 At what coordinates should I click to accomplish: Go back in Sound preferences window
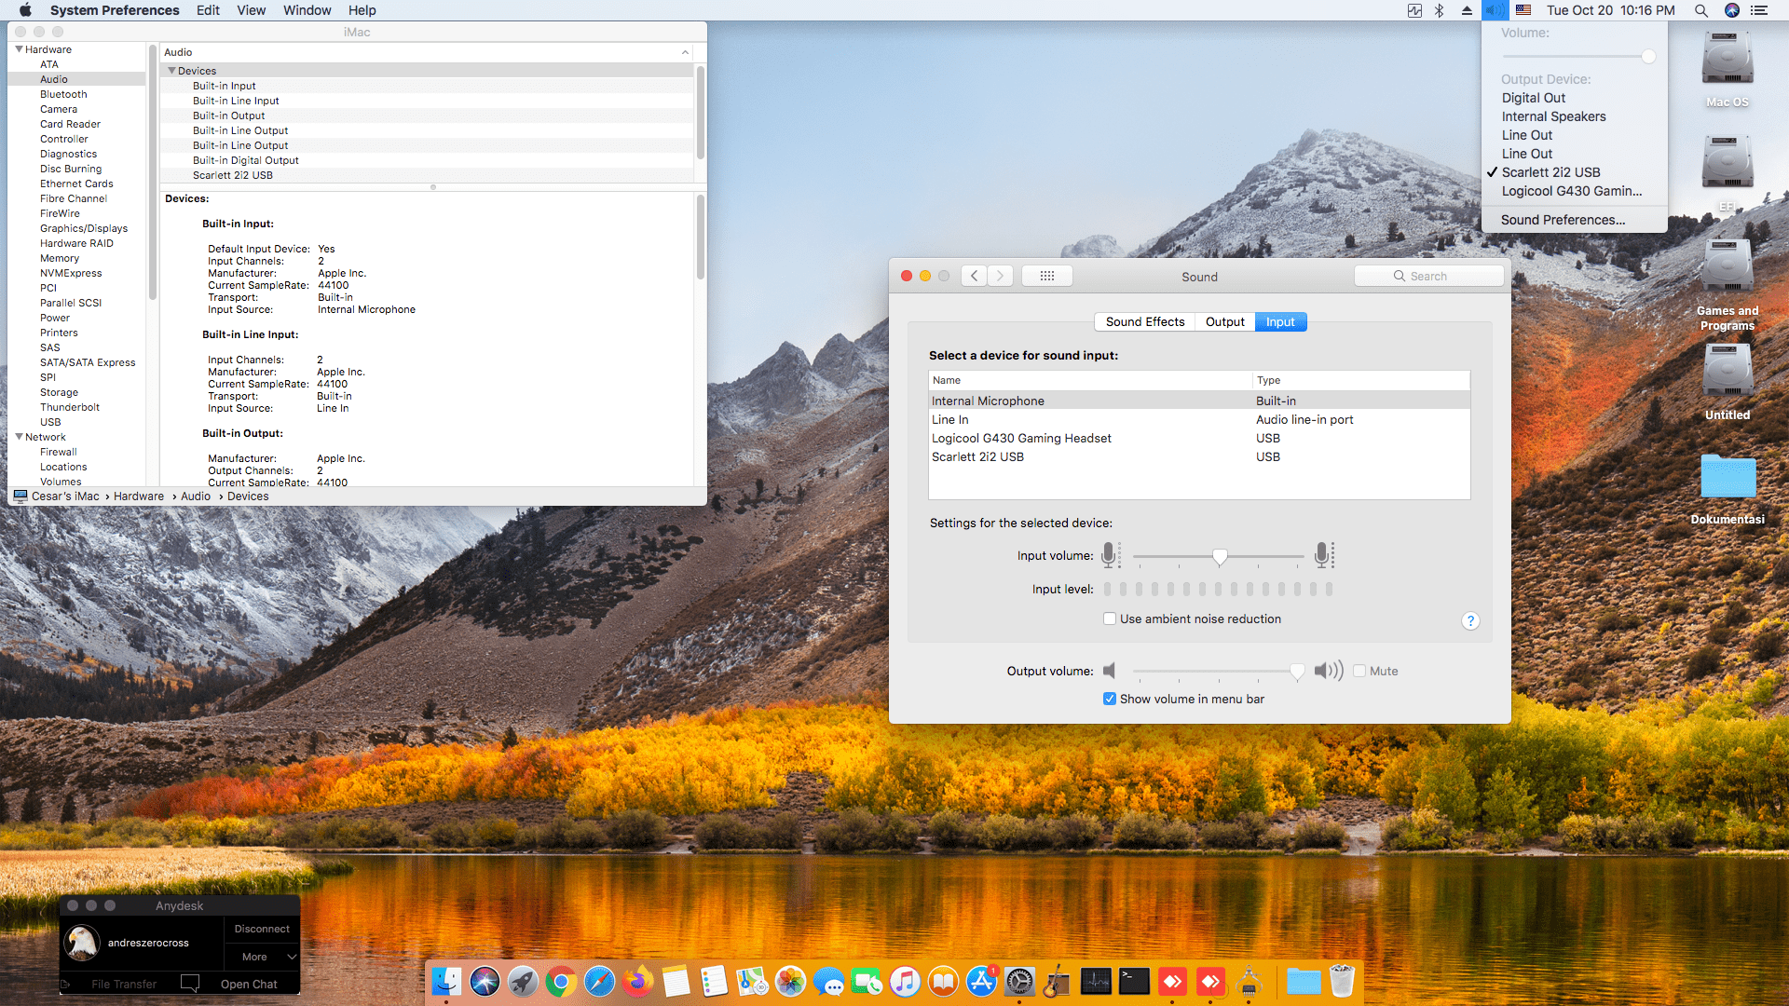pos(975,276)
